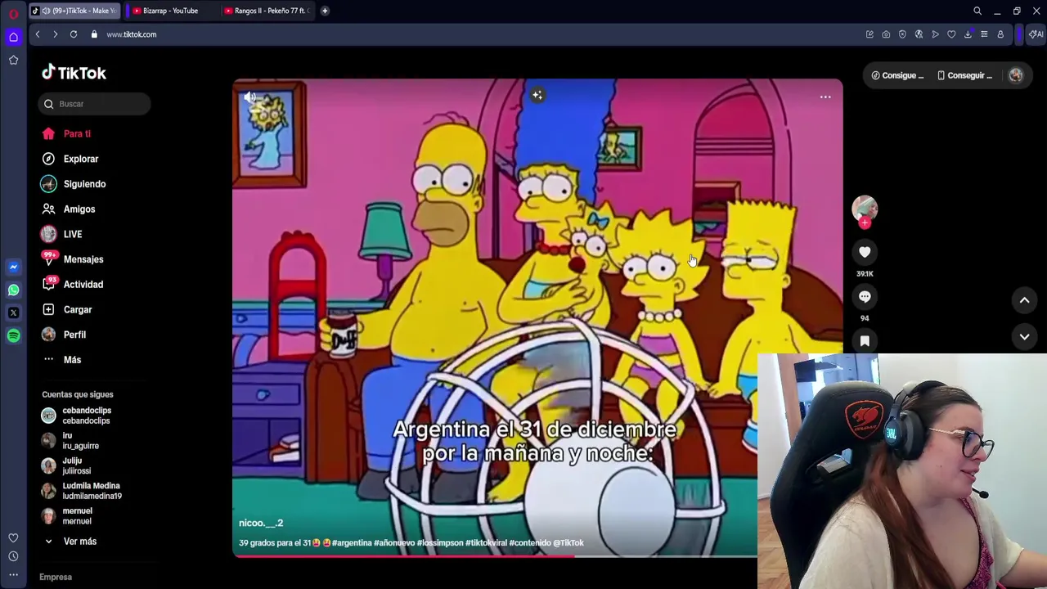Viewport: 1047px width, 589px height.
Task: Open a new browser tab with plus
Action: click(x=325, y=11)
